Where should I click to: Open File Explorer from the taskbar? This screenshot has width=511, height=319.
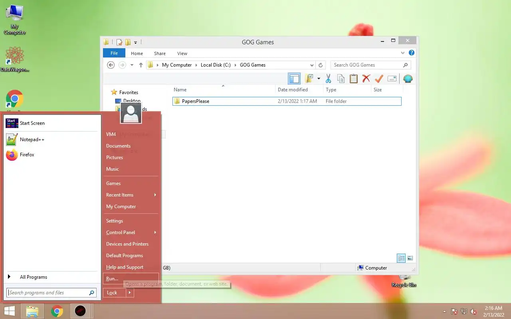tap(32, 311)
